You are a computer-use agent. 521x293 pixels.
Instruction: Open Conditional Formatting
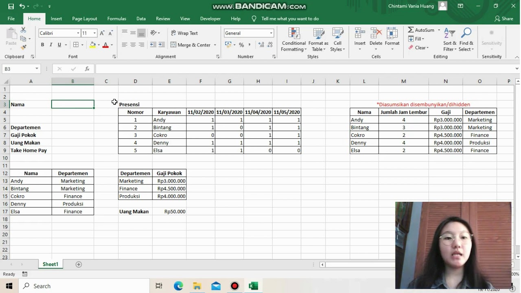(x=294, y=39)
